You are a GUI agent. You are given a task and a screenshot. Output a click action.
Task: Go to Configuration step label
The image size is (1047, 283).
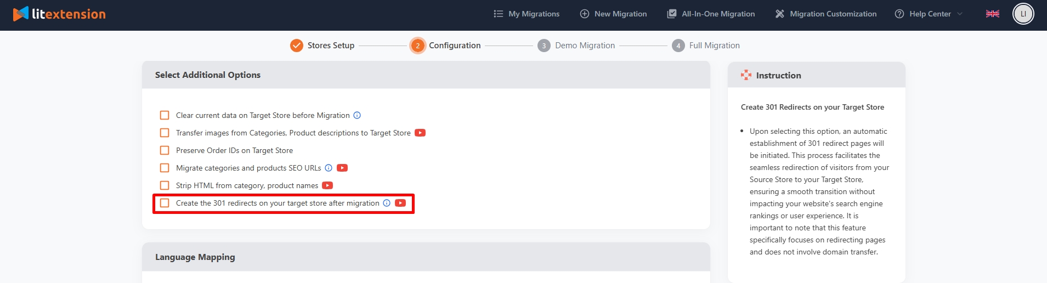point(455,46)
